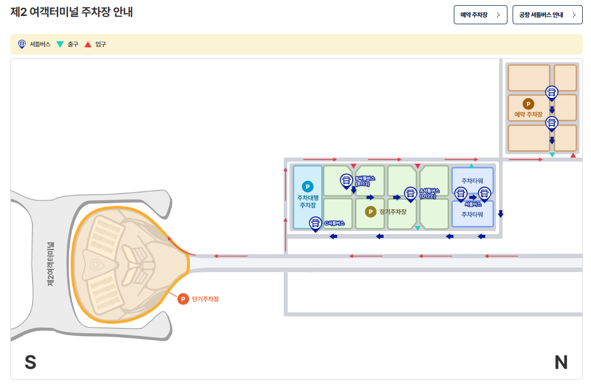591x386 pixels.
Task: Click the B셔틀버스 (B113) shuttle bus icon
Action: point(346,181)
